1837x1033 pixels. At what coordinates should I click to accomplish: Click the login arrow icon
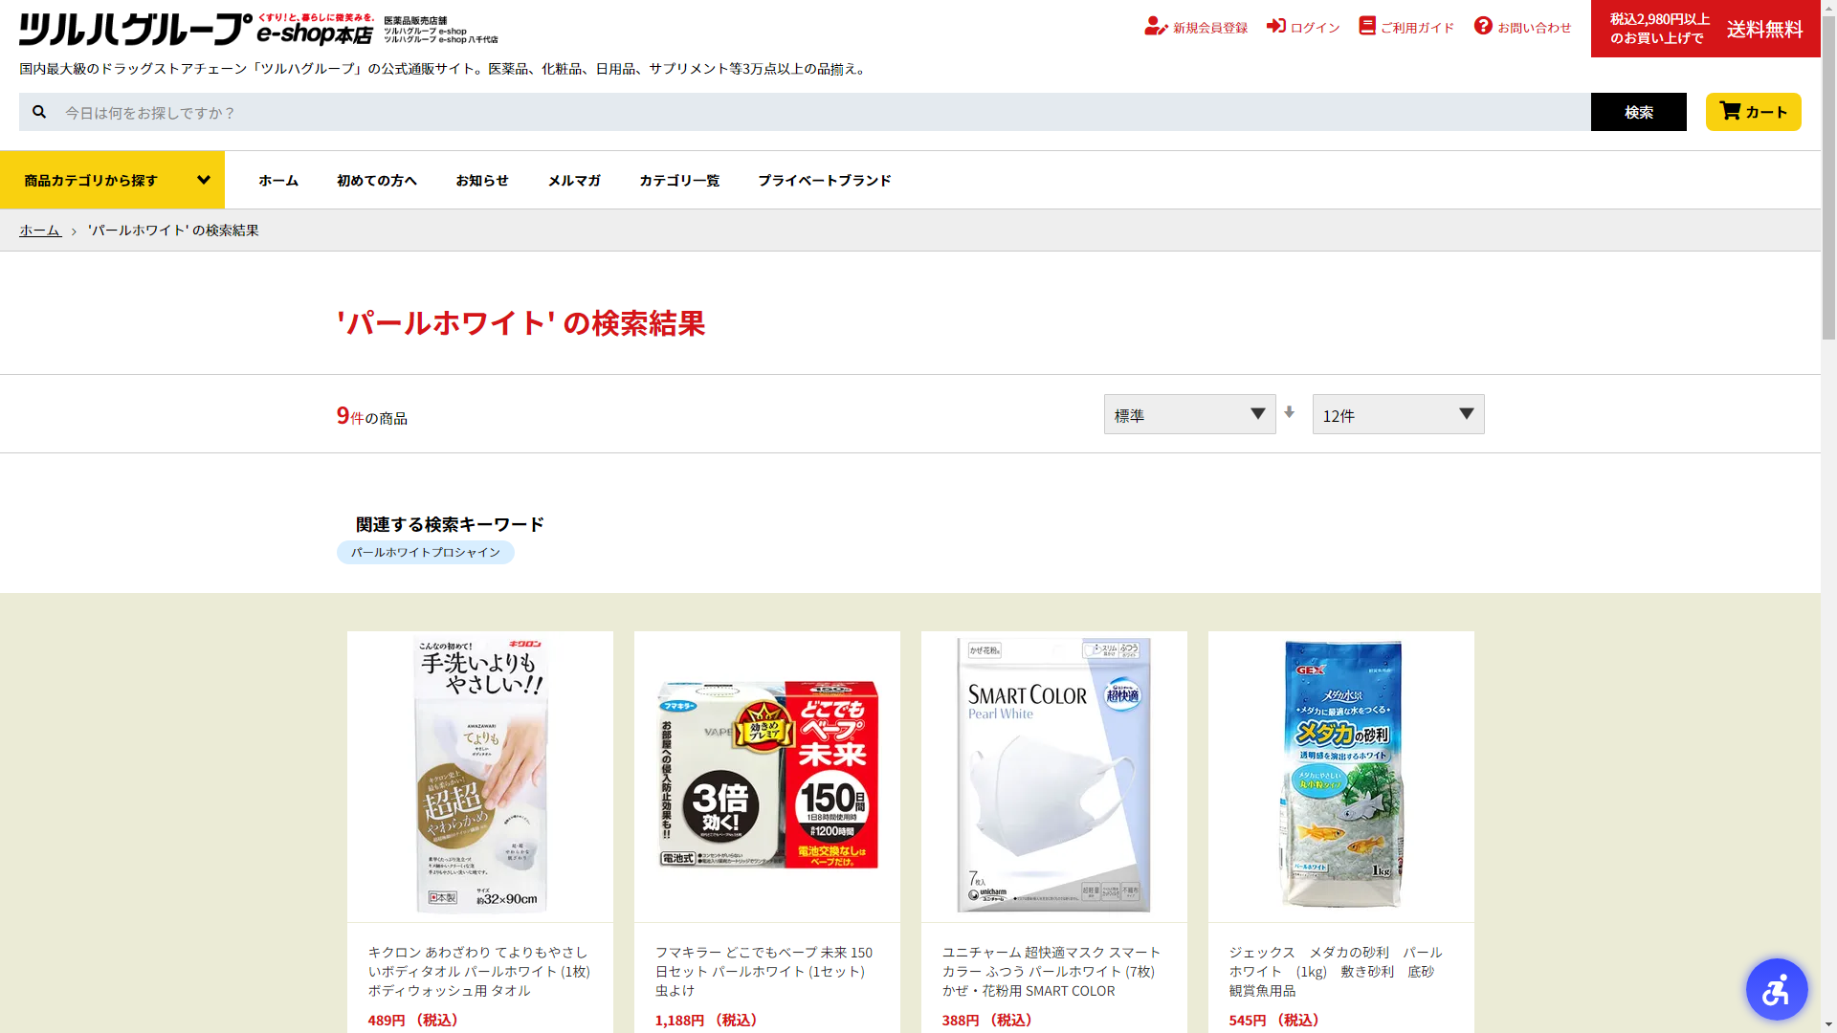(x=1276, y=26)
